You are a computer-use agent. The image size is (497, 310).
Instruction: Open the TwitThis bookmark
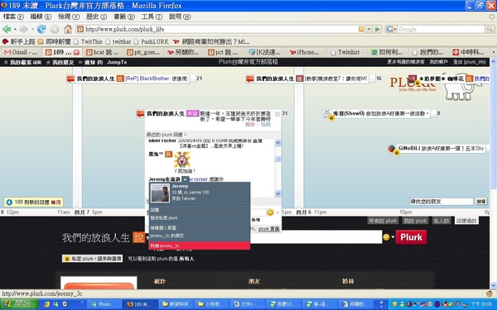[x=88, y=41]
